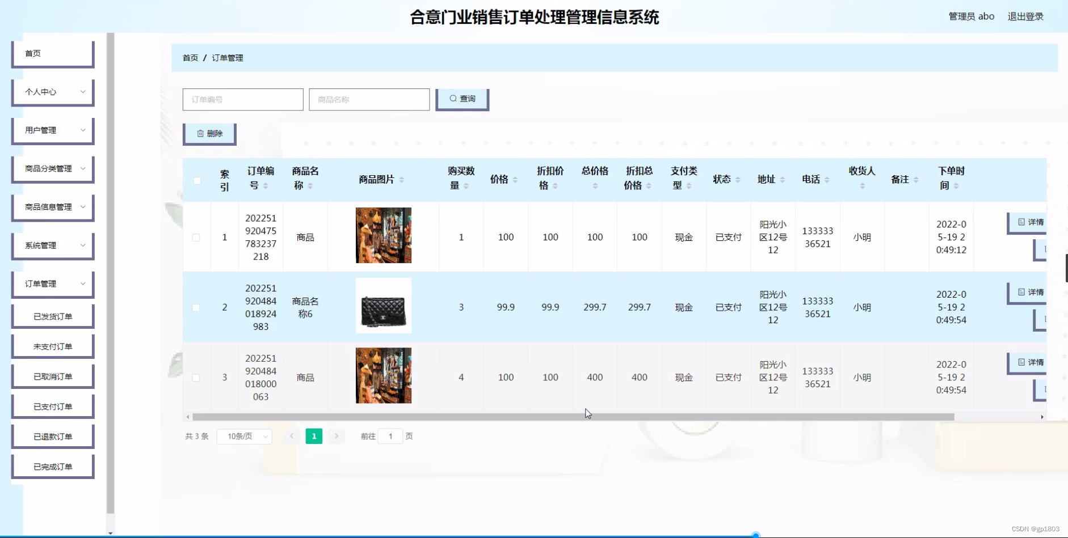Click the 删除 delete button

[x=209, y=134]
